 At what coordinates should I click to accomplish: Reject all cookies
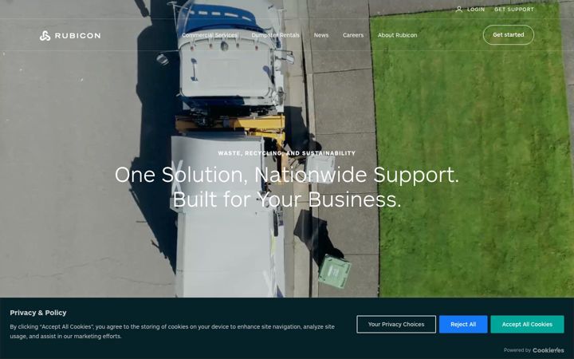463,324
